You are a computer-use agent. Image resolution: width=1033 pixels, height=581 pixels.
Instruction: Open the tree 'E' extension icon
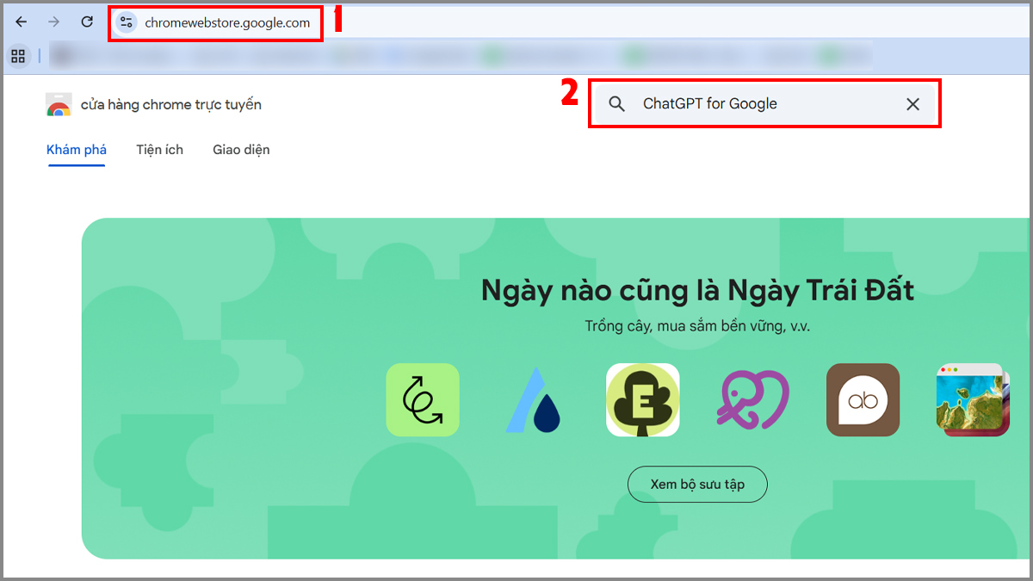(643, 399)
